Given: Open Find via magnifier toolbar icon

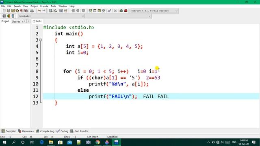Looking at the screenshot, I should 51,11.
